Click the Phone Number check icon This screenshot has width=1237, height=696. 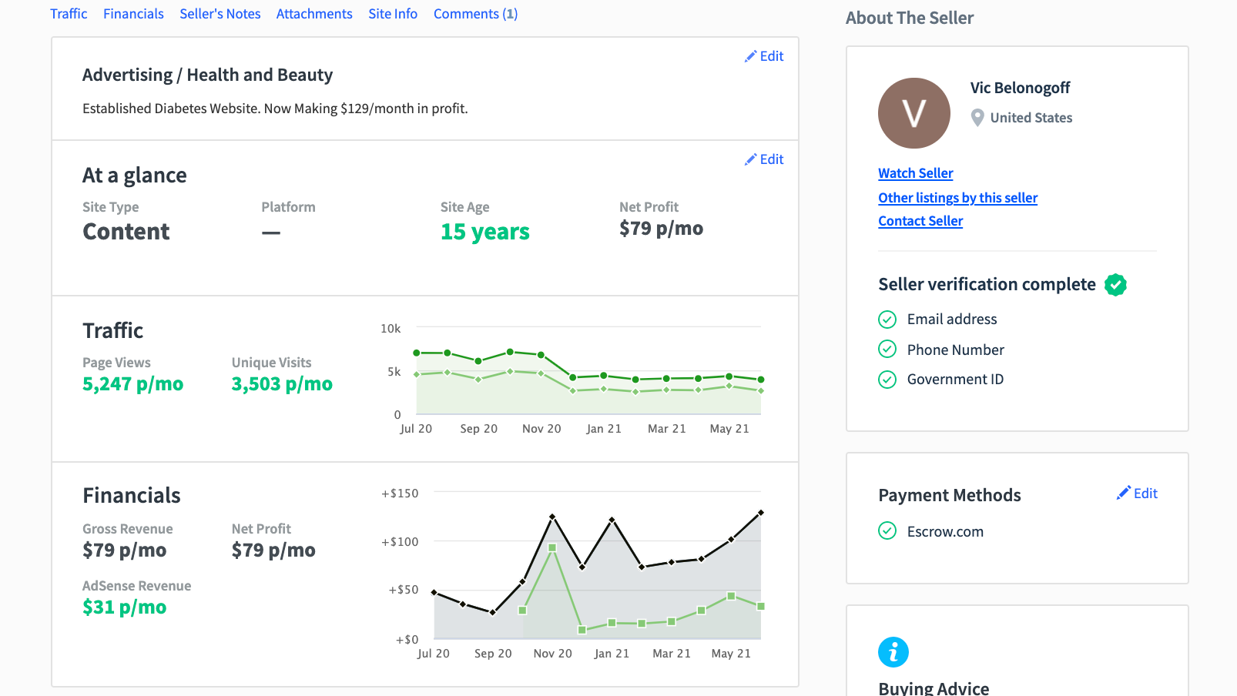pyautogui.click(x=887, y=350)
